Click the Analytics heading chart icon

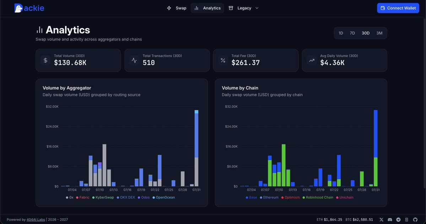[40, 30]
